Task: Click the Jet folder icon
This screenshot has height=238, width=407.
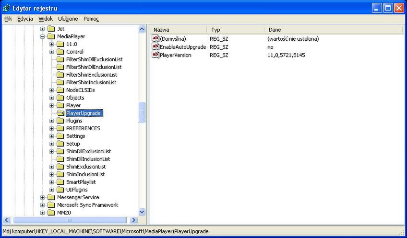Action: [51, 29]
